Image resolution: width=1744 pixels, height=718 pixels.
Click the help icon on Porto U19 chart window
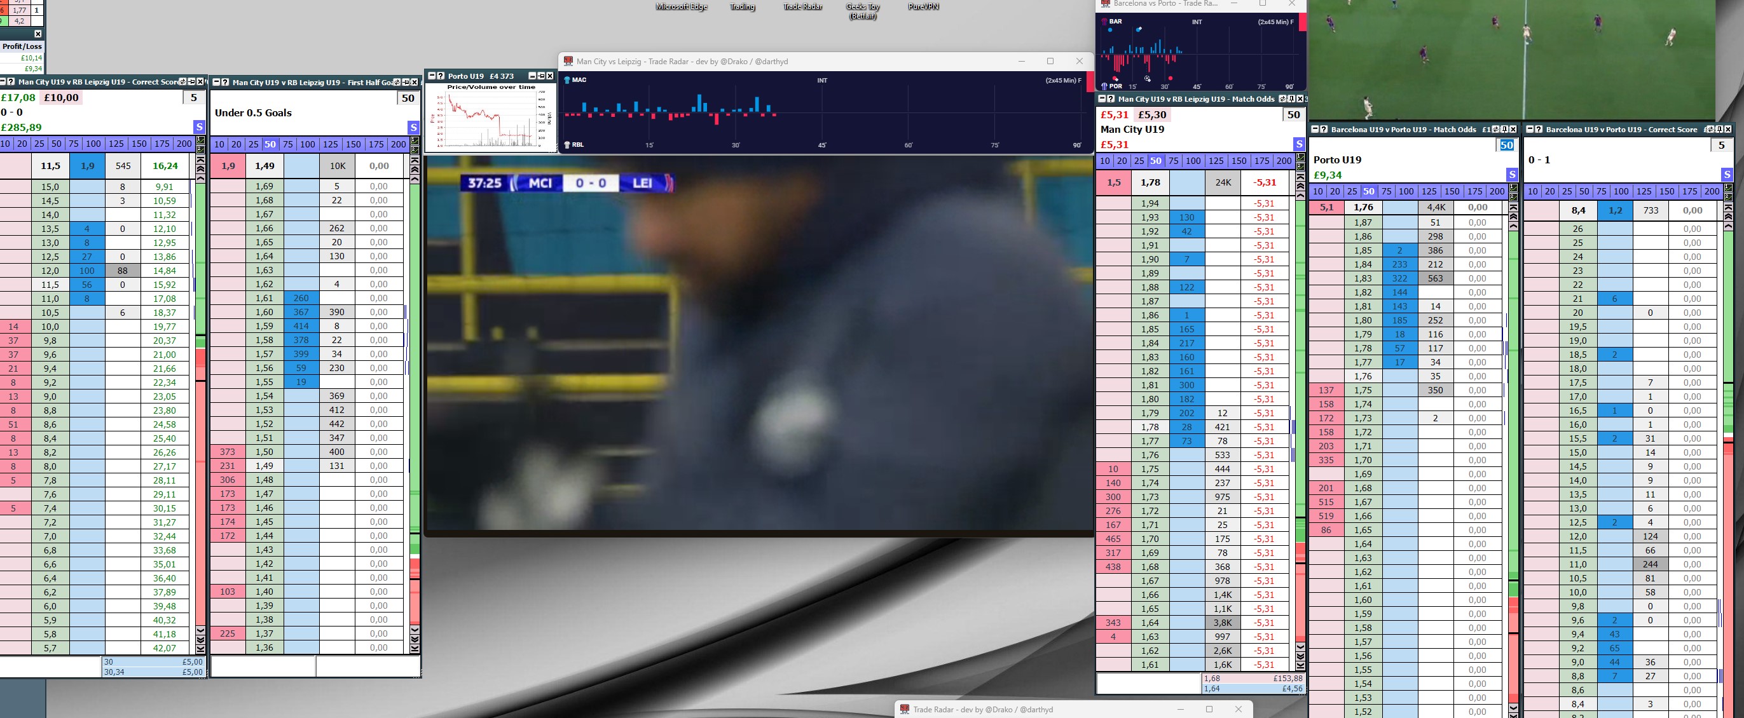440,76
